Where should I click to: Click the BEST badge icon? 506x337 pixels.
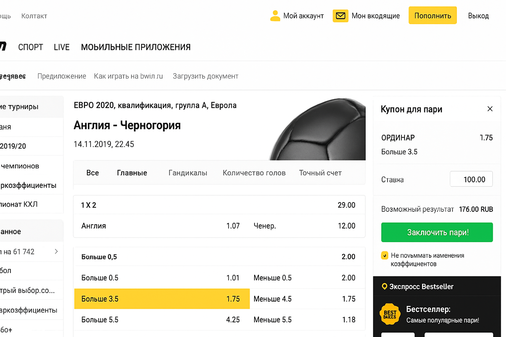pyautogui.click(x=390, y=314)
